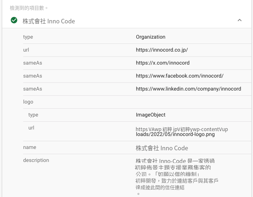Click the nested type label under logo
Image resolution: width=253 pixels, height=197 pixels.
[33, 115]
